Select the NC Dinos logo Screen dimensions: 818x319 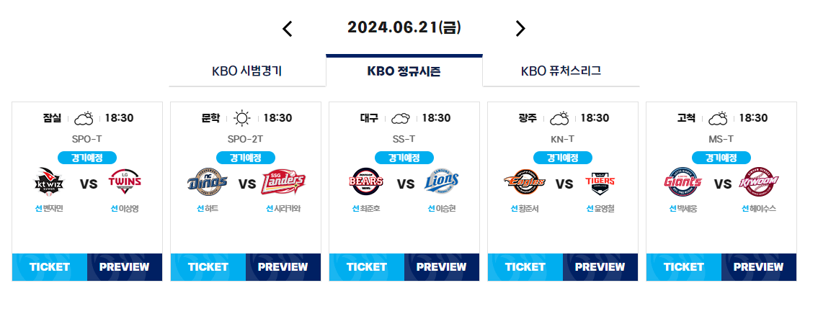[207, 181]
